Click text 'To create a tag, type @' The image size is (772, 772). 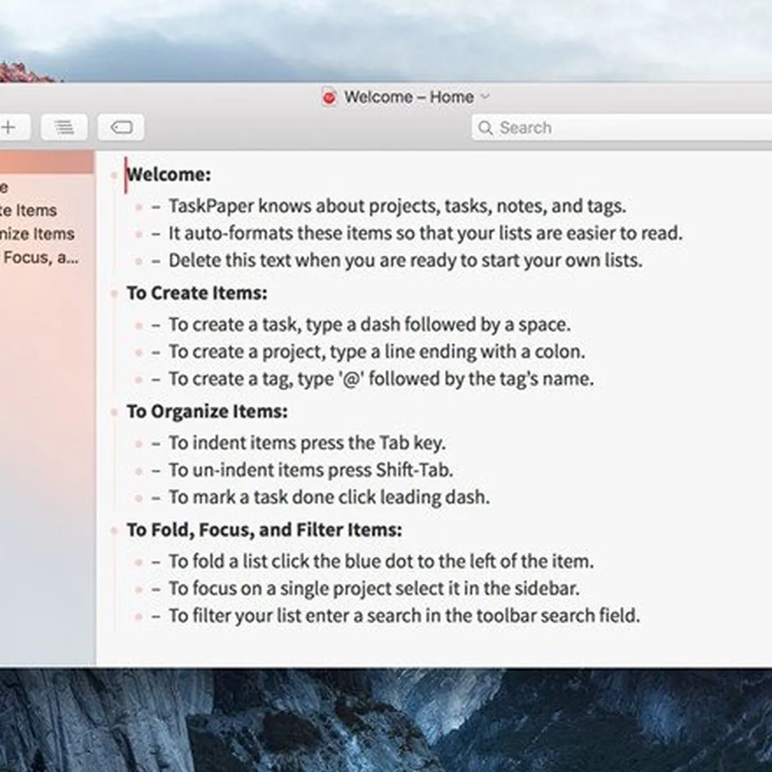381,378
